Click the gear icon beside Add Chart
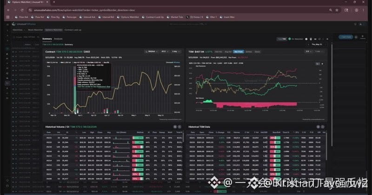This screenshot has width=372, height=195. 356,37
